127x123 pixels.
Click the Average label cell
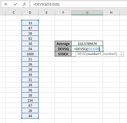point(63,44)
